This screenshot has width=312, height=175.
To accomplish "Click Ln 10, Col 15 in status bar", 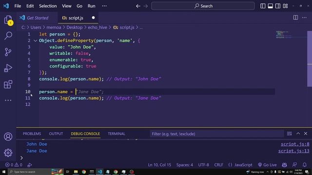I will (159, 165).
